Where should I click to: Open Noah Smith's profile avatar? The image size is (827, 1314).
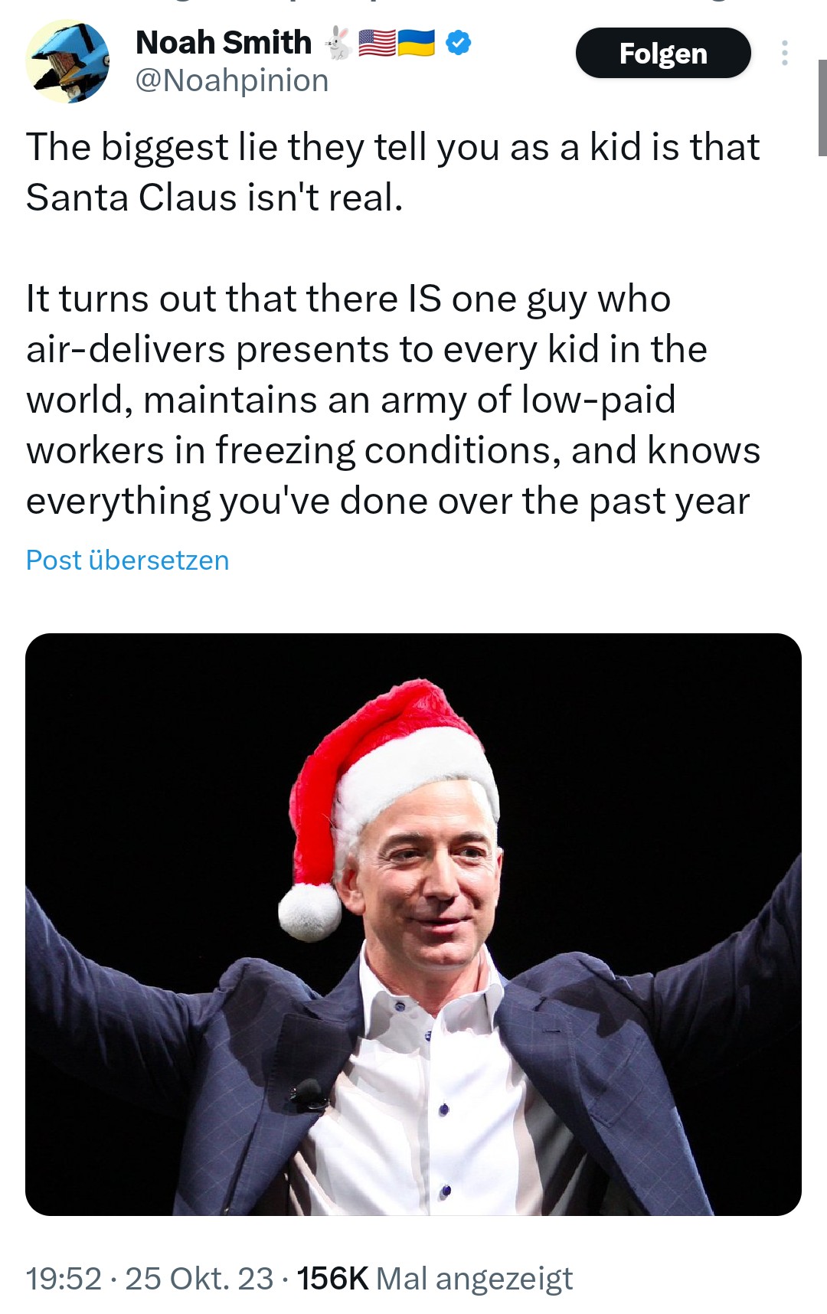67,62
